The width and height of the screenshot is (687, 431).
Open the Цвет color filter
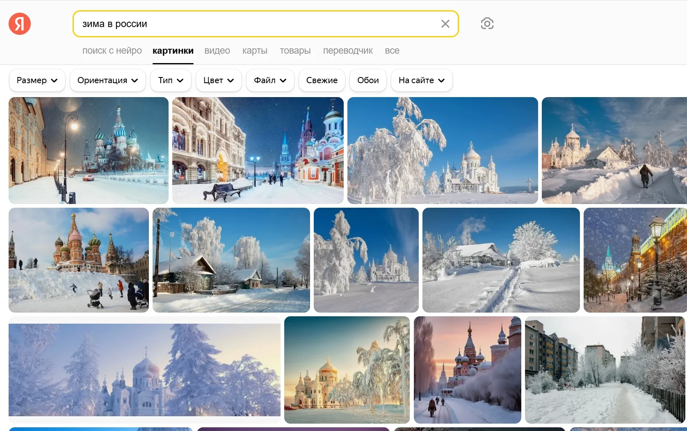point(219,80)
